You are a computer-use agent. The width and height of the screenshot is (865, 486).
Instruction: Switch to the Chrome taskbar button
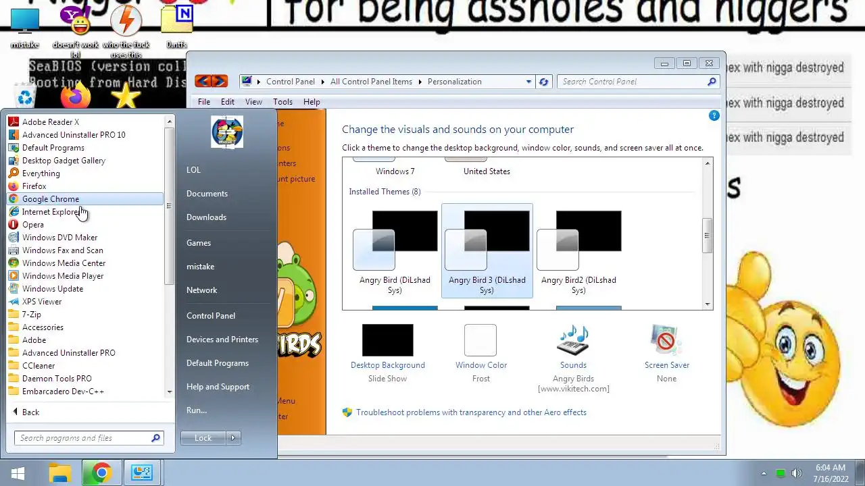tap(101, 473)
